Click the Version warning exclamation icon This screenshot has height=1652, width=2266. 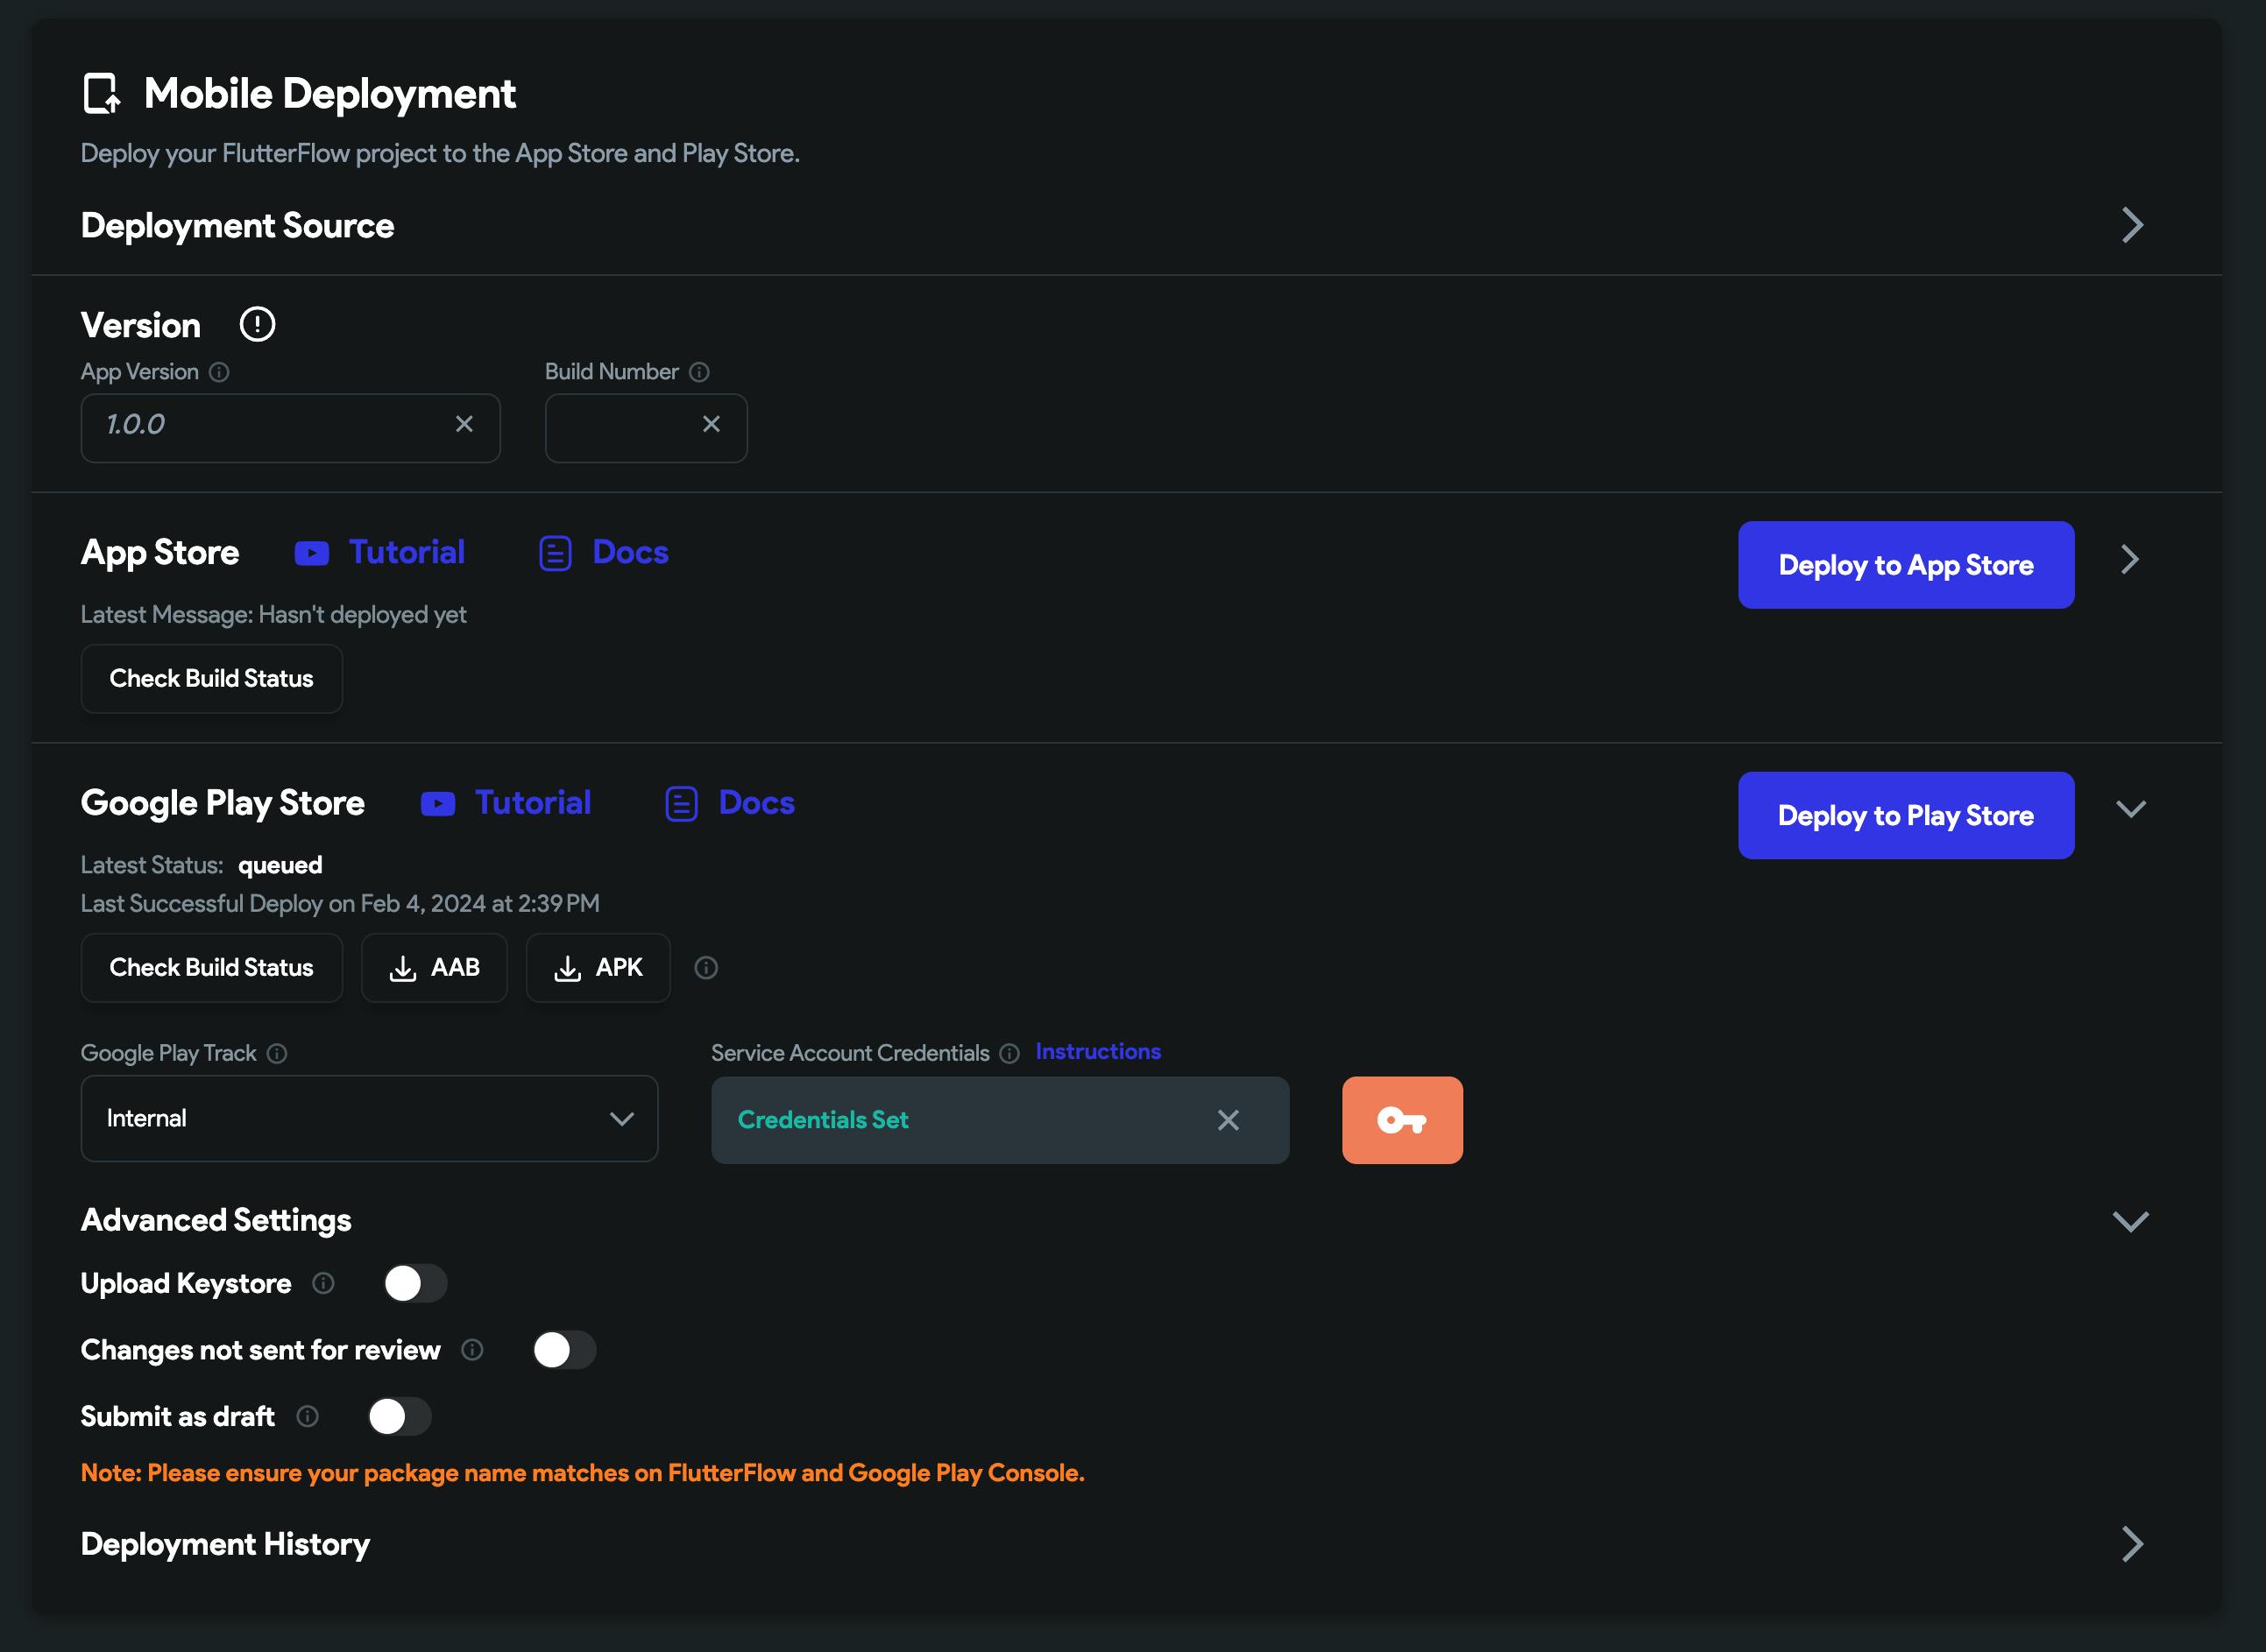[257, 324]
